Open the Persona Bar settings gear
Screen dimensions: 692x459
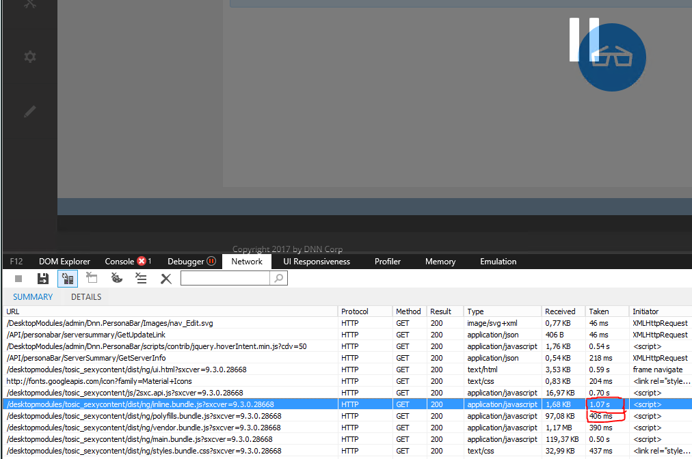tap(29, 57)
